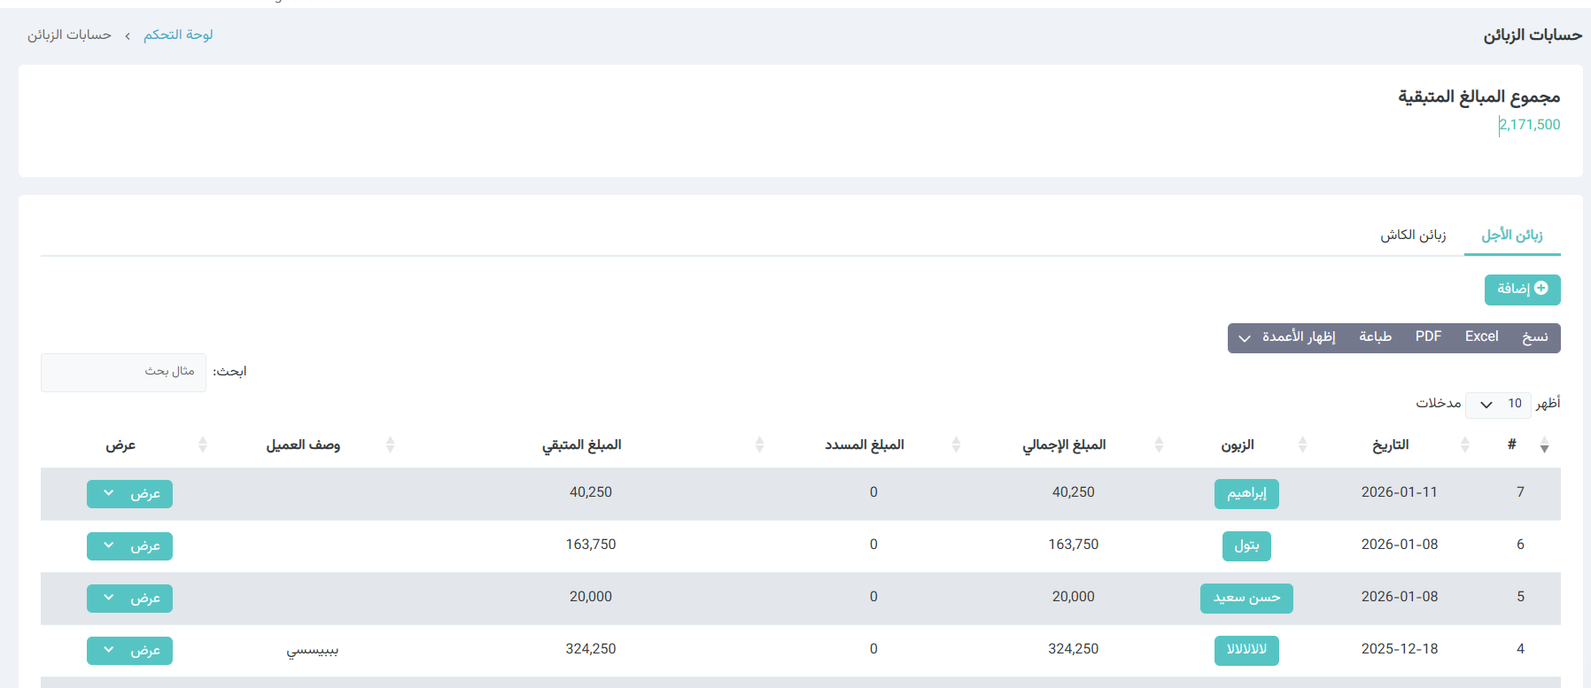Click the search field labeled ابحث

123,372
